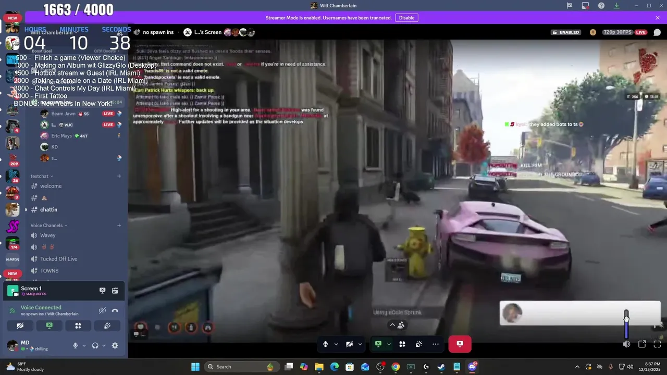Viewport: 667px width, 375px height.
Task: Expand output device options beside the headphones
Action: pyautogui.click(x=104, y=345)
